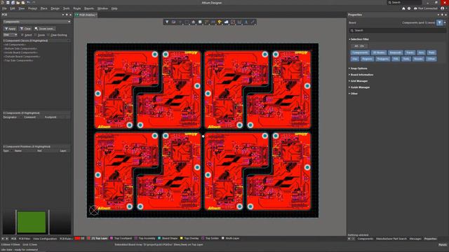Click the green board thumbnail in PCB panel
This screenshot has width=449, height=252.
(32, 222)
